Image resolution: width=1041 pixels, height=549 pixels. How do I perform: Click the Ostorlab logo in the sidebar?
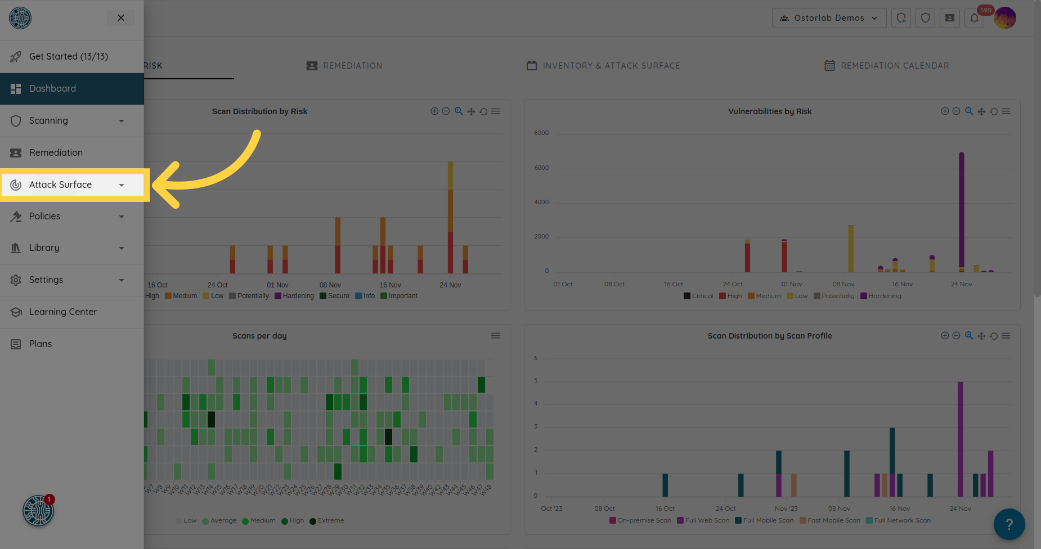point(20,18)
